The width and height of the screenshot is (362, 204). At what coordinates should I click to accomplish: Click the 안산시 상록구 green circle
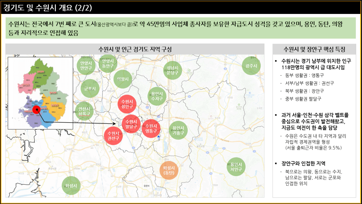click(x=84, y=111)
